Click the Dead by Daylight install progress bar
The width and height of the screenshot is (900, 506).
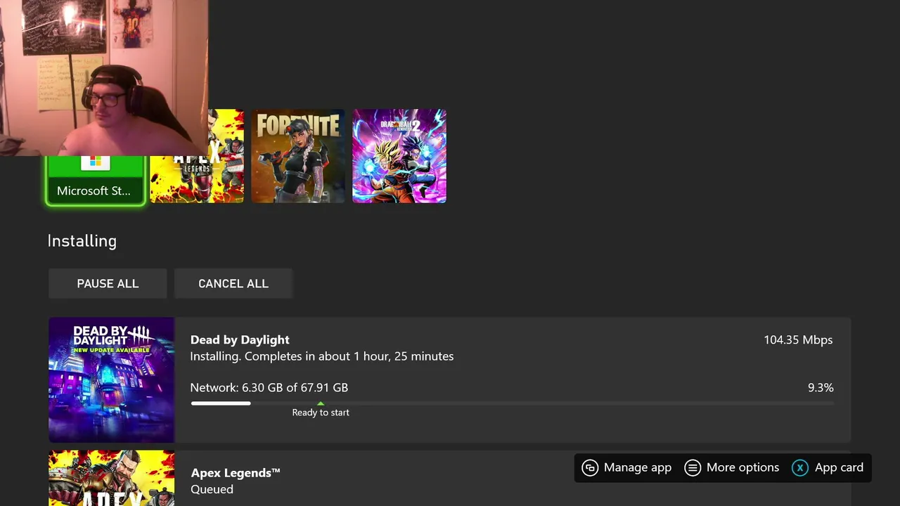pyautogui.click(x=512, y=403)
